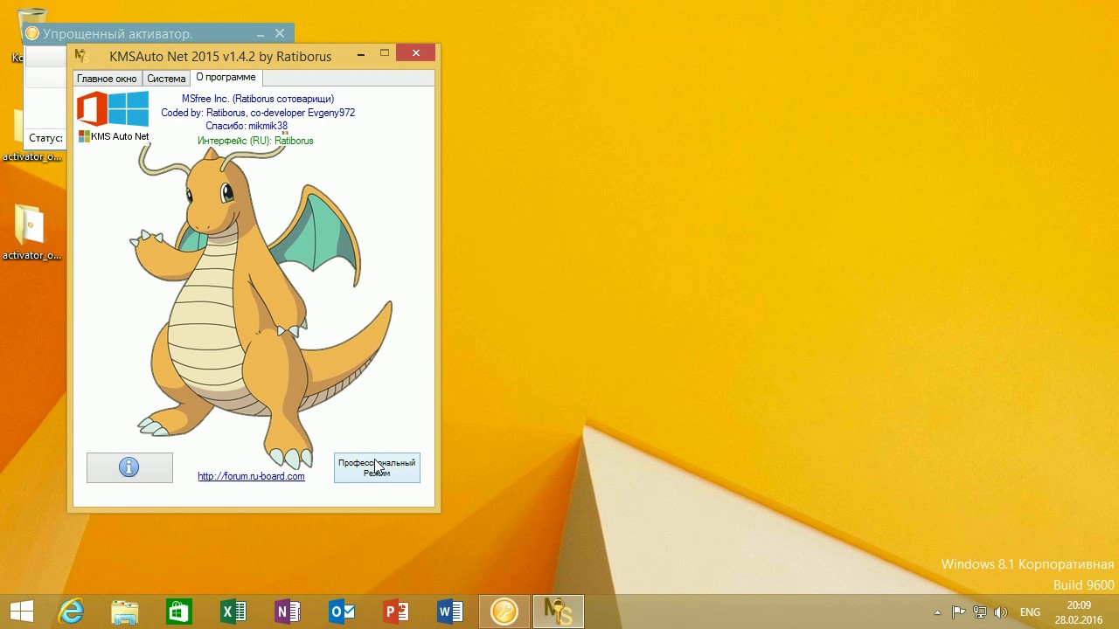Open the forum.ru-board.com link
Screen dimensions: 1119x629
point(251,476)
